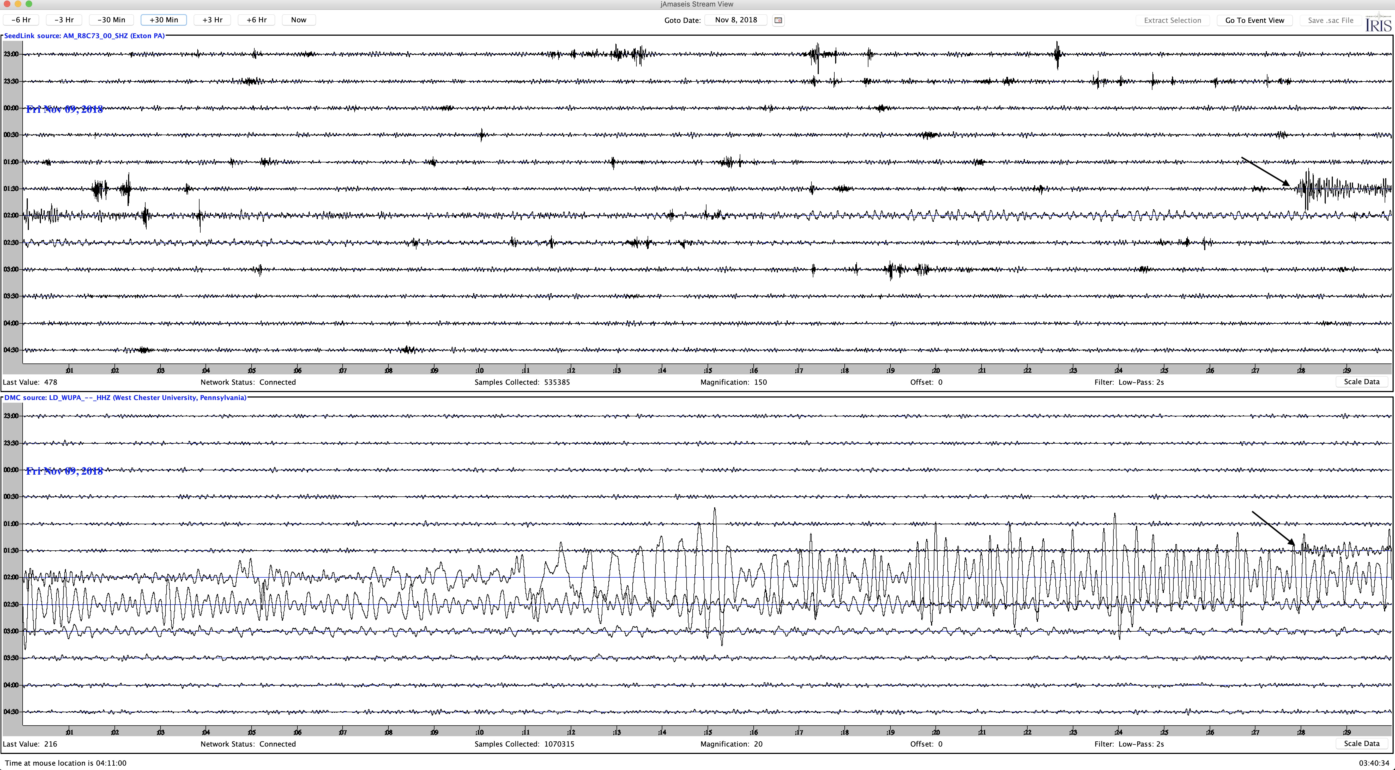Screen dimensions: 1395x770
Task: Click Samples Collected: 1070315 status text
Action: point(524,744)
